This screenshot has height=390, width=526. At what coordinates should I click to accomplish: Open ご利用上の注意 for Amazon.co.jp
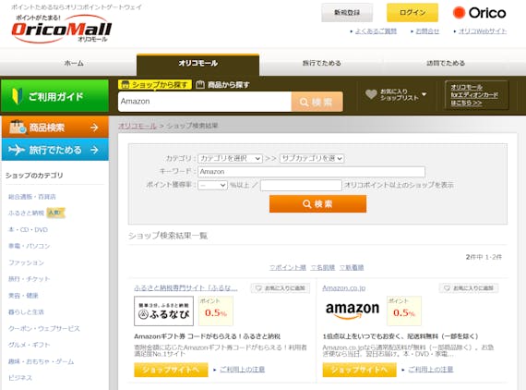click(431, 370)
